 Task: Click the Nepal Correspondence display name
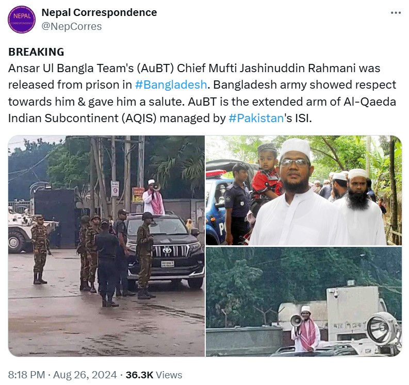click(x=99, y=12)
